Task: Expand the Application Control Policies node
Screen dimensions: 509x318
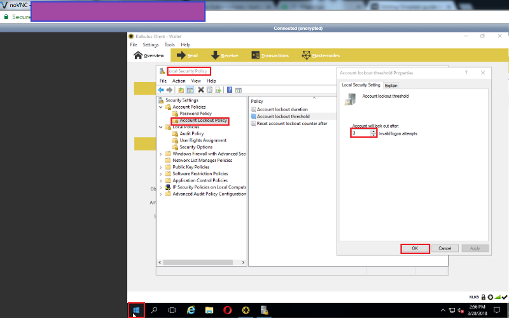Action: tap(161, 180)
